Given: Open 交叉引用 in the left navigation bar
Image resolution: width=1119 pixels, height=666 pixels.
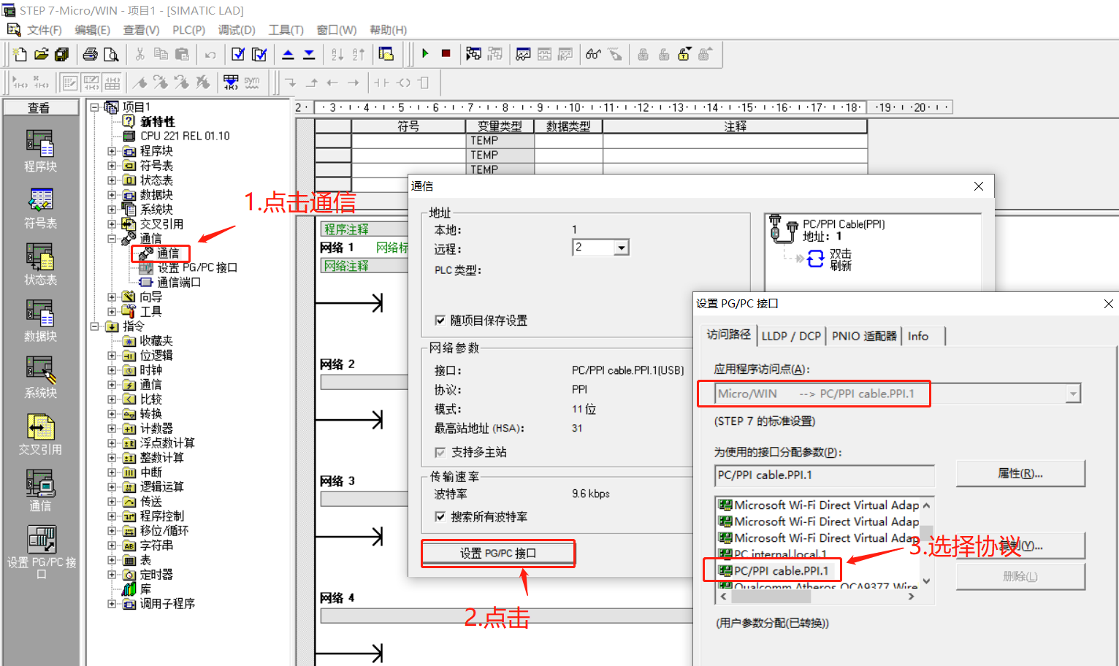Looking at the screenshot, I should 40,435.
